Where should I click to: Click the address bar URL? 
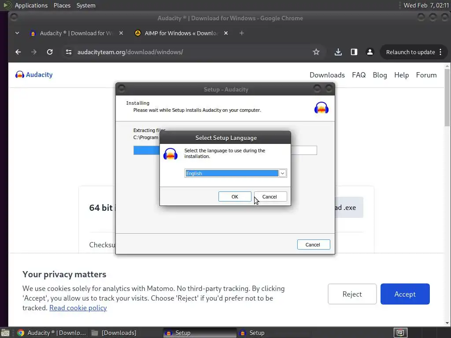[130, 52]
